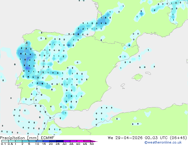This screenshot has height=145, width=188.
Task: Click the Ibiza island outline
Action: (123, 86)
